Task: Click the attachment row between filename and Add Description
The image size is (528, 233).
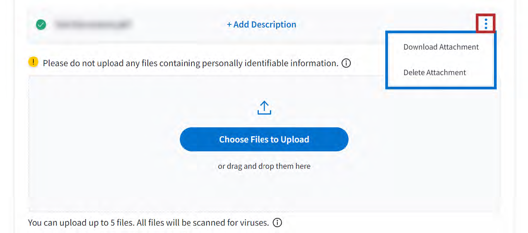Action: click(x=178, y=25)
